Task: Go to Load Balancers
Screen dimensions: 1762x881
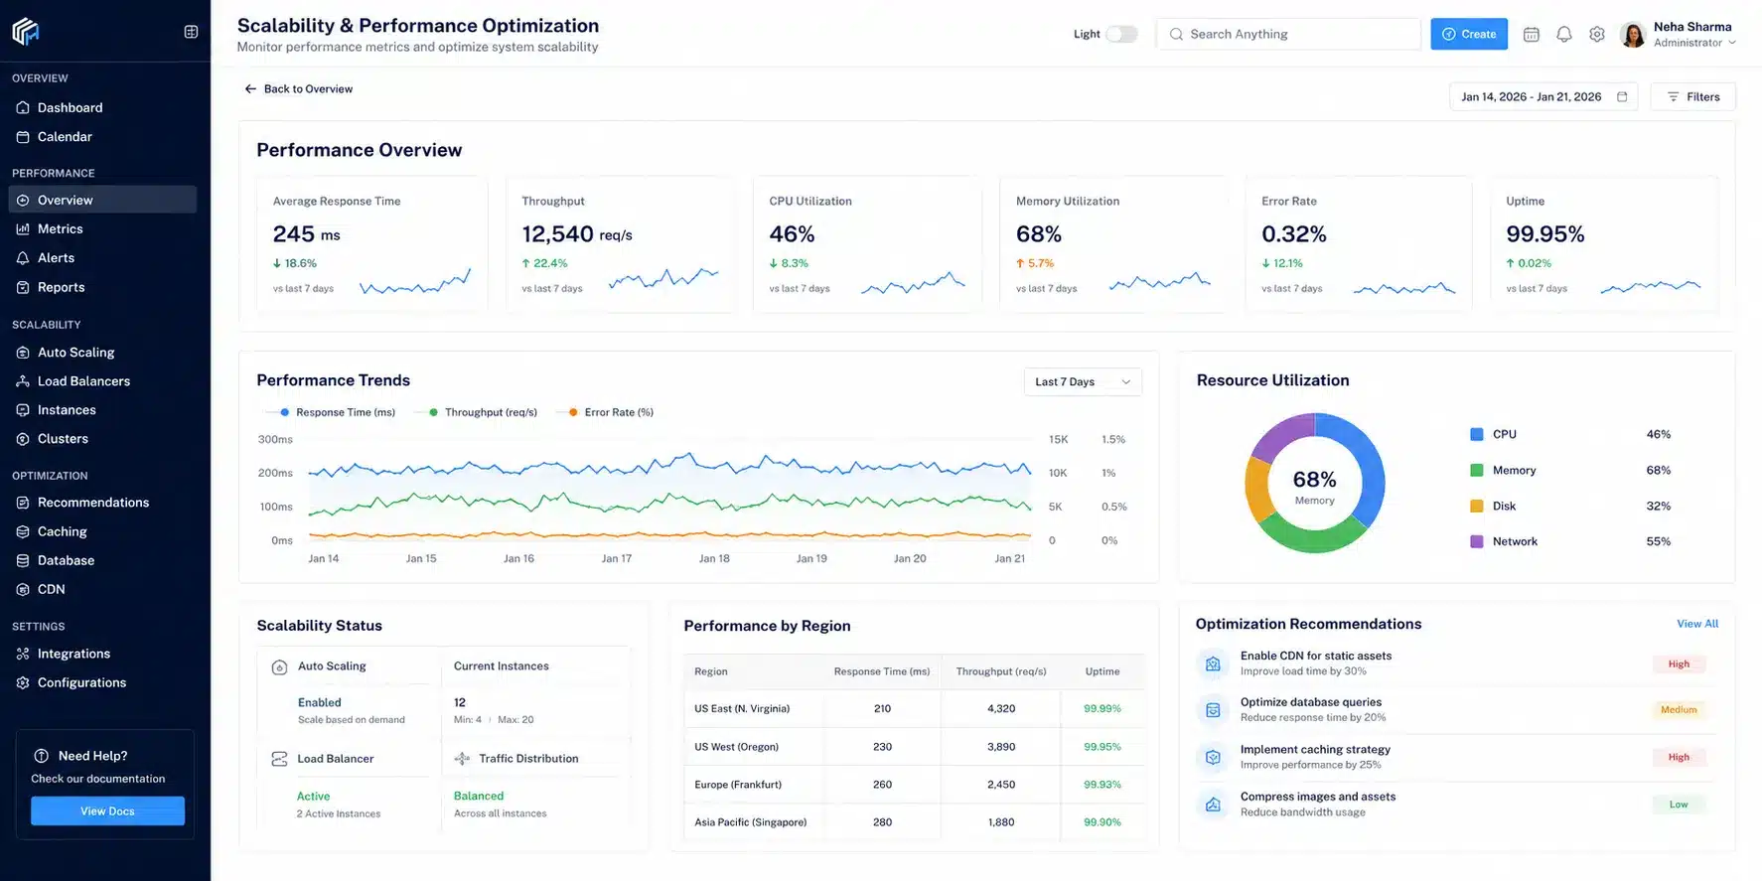Action: (x=102, y=381)
